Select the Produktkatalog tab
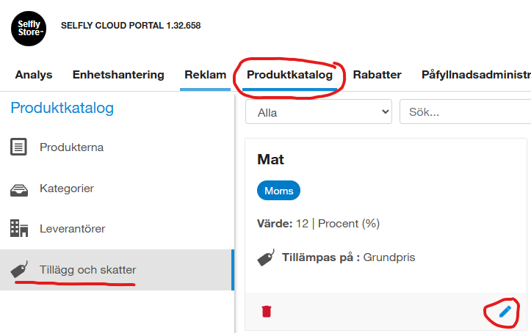 pos(289,75)
